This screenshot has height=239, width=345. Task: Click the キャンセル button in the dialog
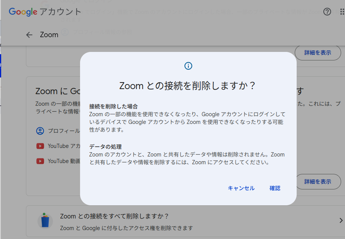tap(241, 188)
